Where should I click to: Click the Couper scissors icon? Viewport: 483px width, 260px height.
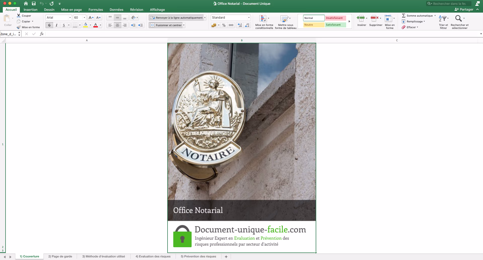pos(19,16)
